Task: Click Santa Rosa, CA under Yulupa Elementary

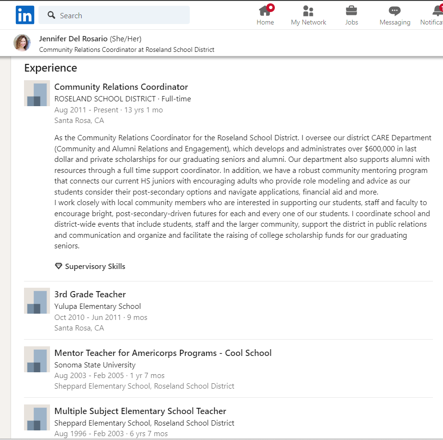Action: [x=79, y=328]
